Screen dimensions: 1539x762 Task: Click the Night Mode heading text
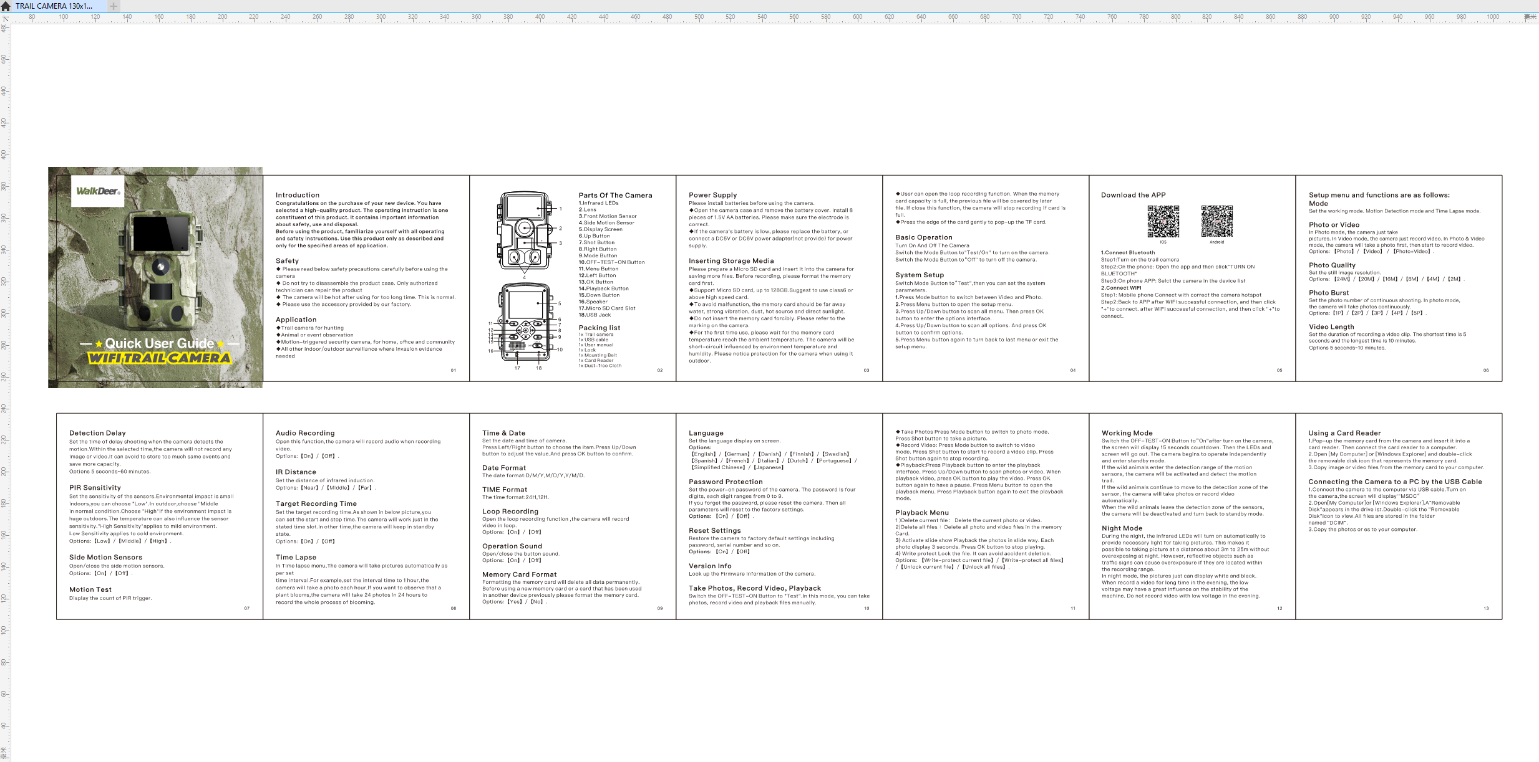(1122, 528)
